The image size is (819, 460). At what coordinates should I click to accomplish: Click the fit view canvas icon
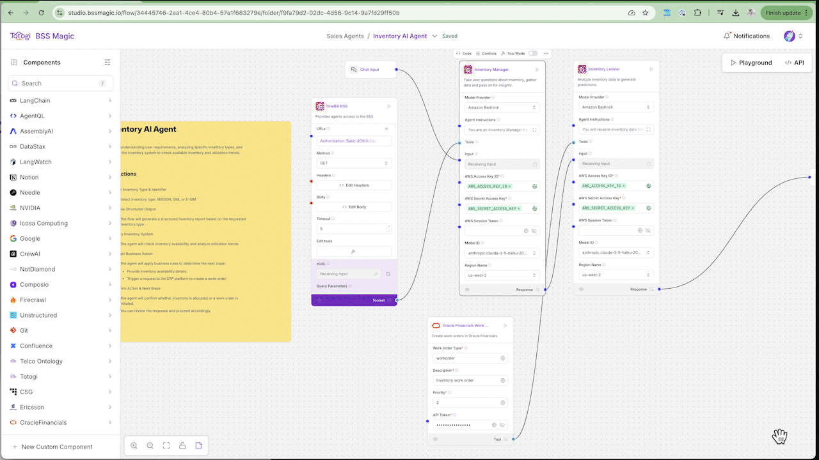(x=166, y=445)
